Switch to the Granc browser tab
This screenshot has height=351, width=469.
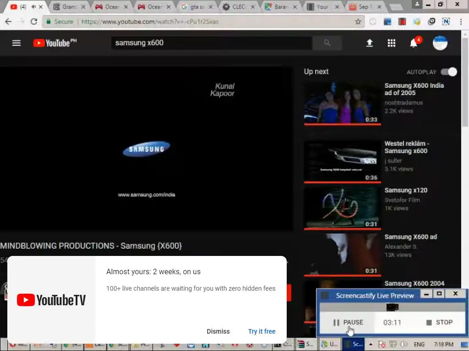coord(70,6)
